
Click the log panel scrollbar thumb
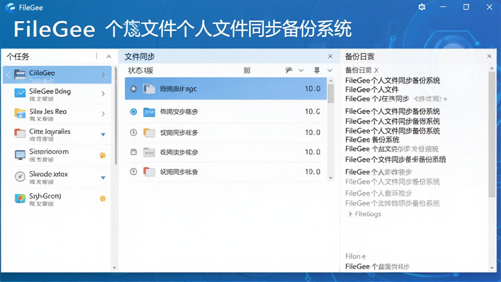point(492,134)
